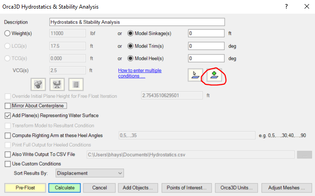Click the Add Objects... button
The width and height of the screenshot is (315, 196).
[x=138, y=188]
